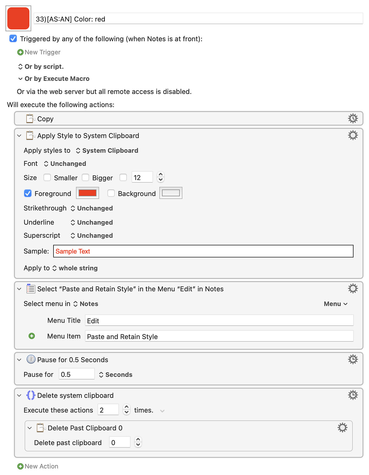Add a New Action
This screenshot has width=369, height=475.
pos(38,466)
